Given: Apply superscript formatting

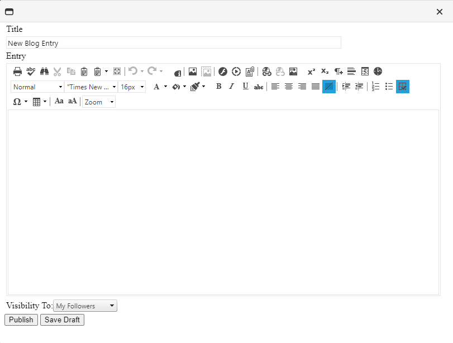Looking at the screenshot, I should coord(311,72).
